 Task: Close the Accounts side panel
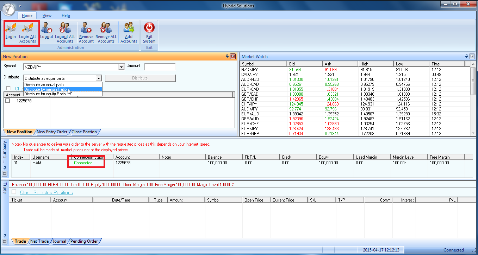tap(5, 173)
